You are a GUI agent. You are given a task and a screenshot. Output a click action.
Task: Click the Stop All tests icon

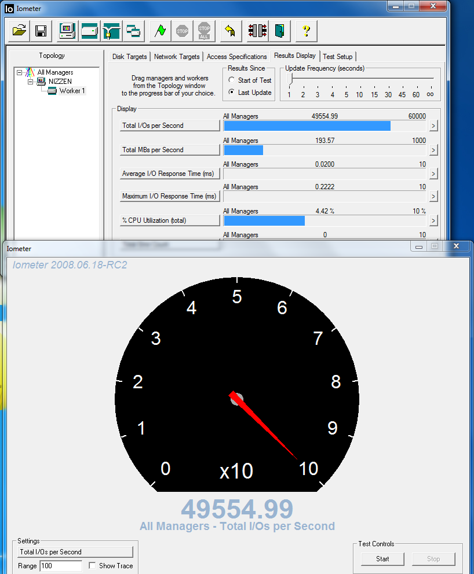tap(204, 31)
